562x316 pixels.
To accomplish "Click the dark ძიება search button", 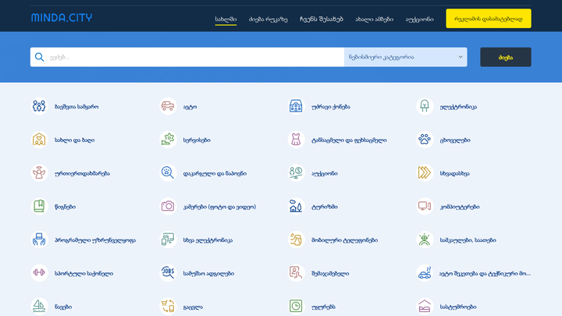I will tap(506, 57).
